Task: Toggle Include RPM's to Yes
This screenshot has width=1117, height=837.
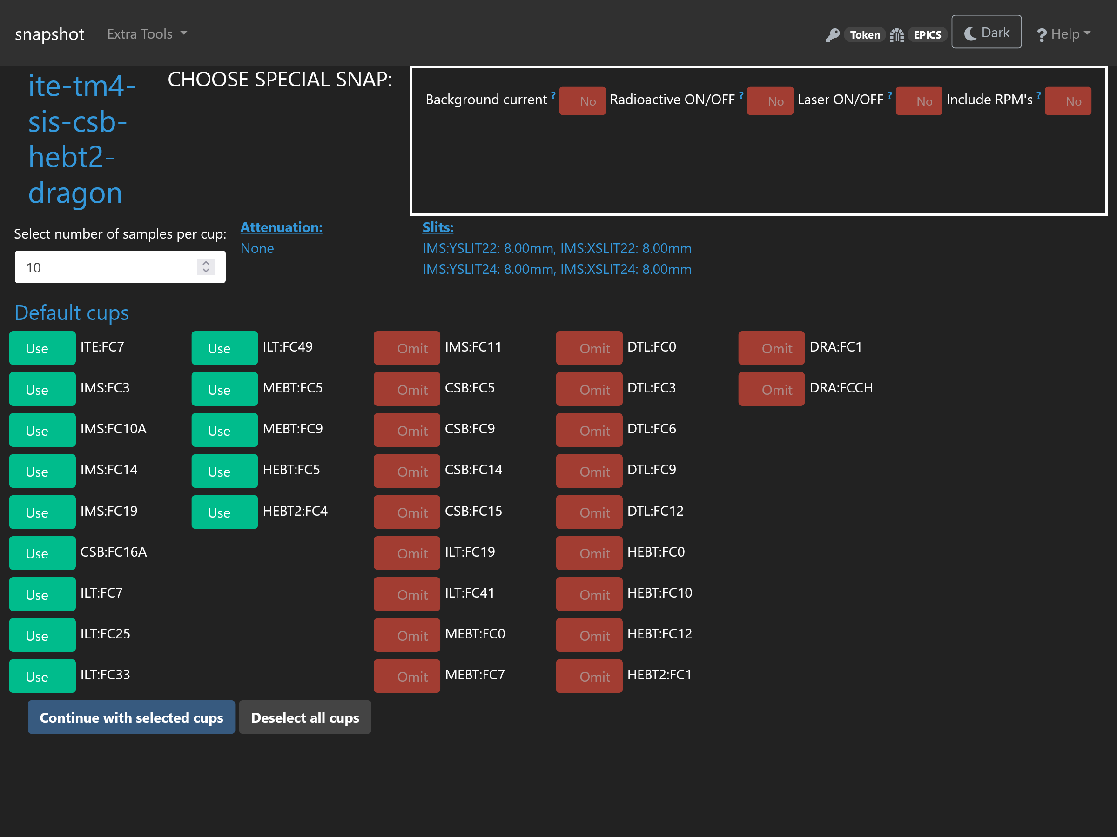Action: tap(1072, 100)
